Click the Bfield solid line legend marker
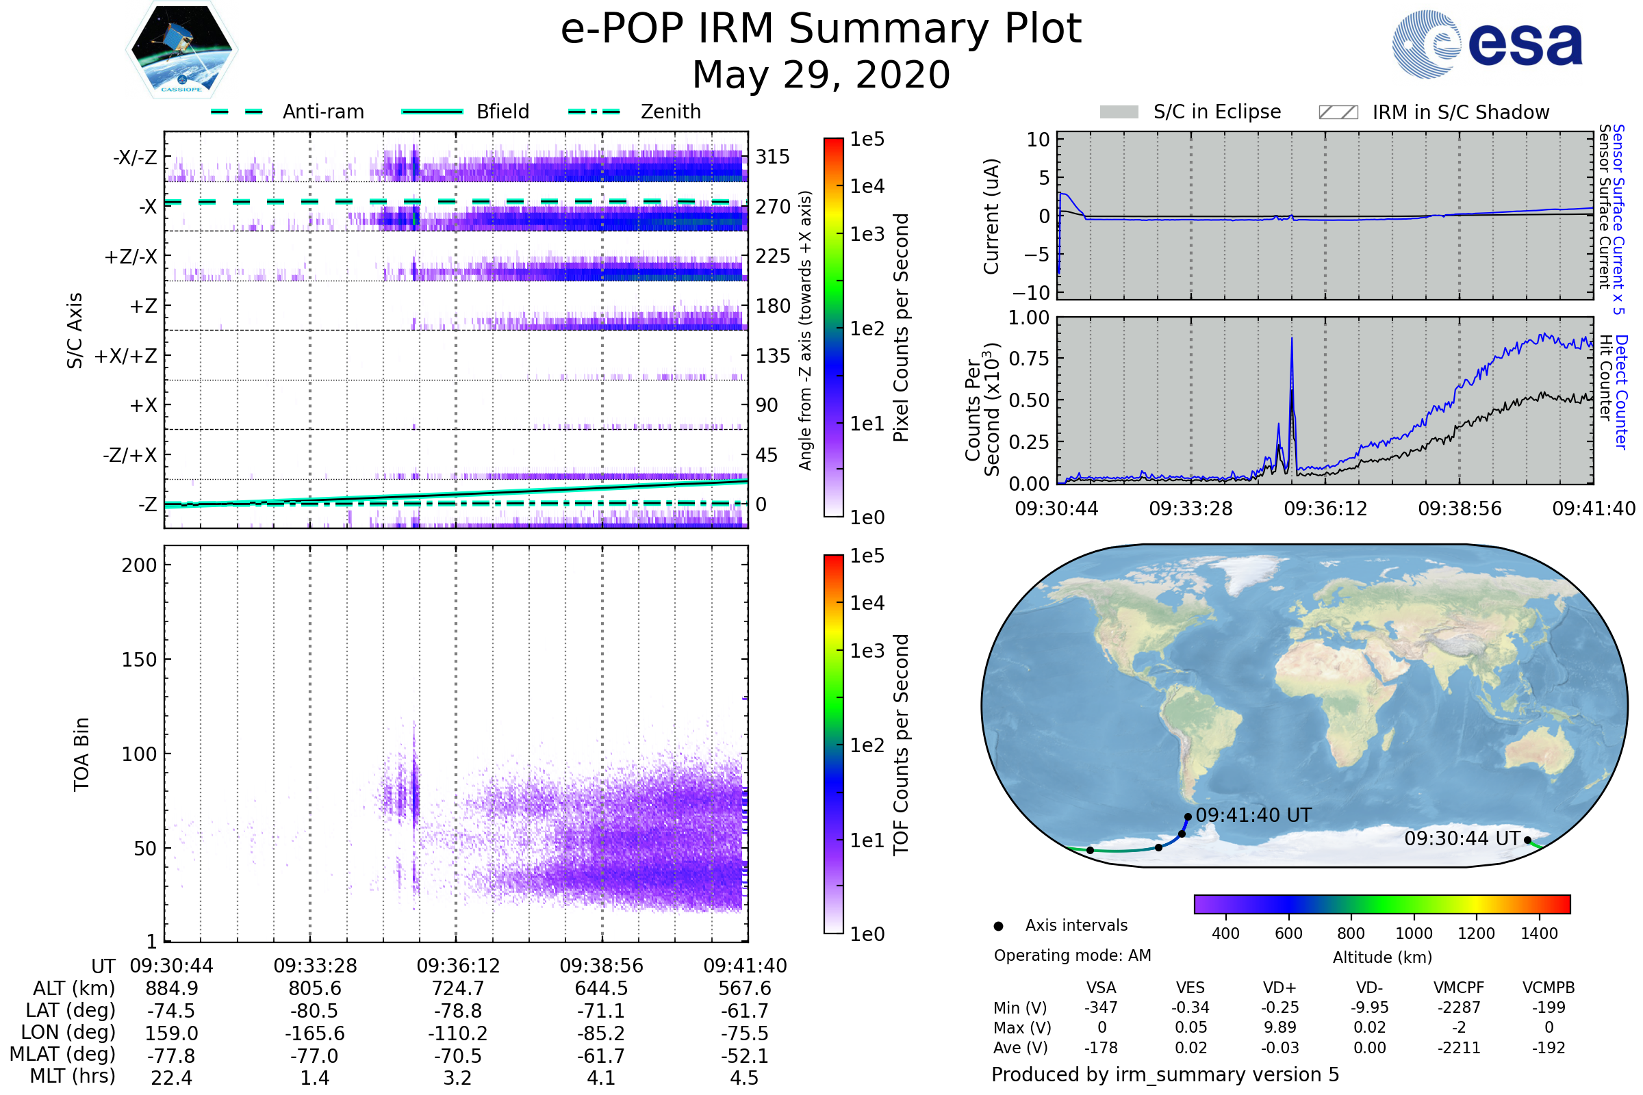Screen dimensions: 1643x1095 [x=432, y=112]
